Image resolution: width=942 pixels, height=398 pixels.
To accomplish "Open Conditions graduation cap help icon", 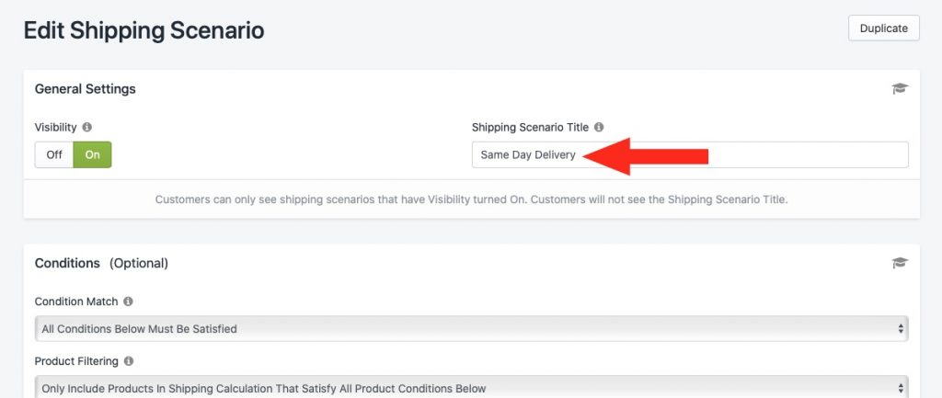I will (x=900, y=263).
